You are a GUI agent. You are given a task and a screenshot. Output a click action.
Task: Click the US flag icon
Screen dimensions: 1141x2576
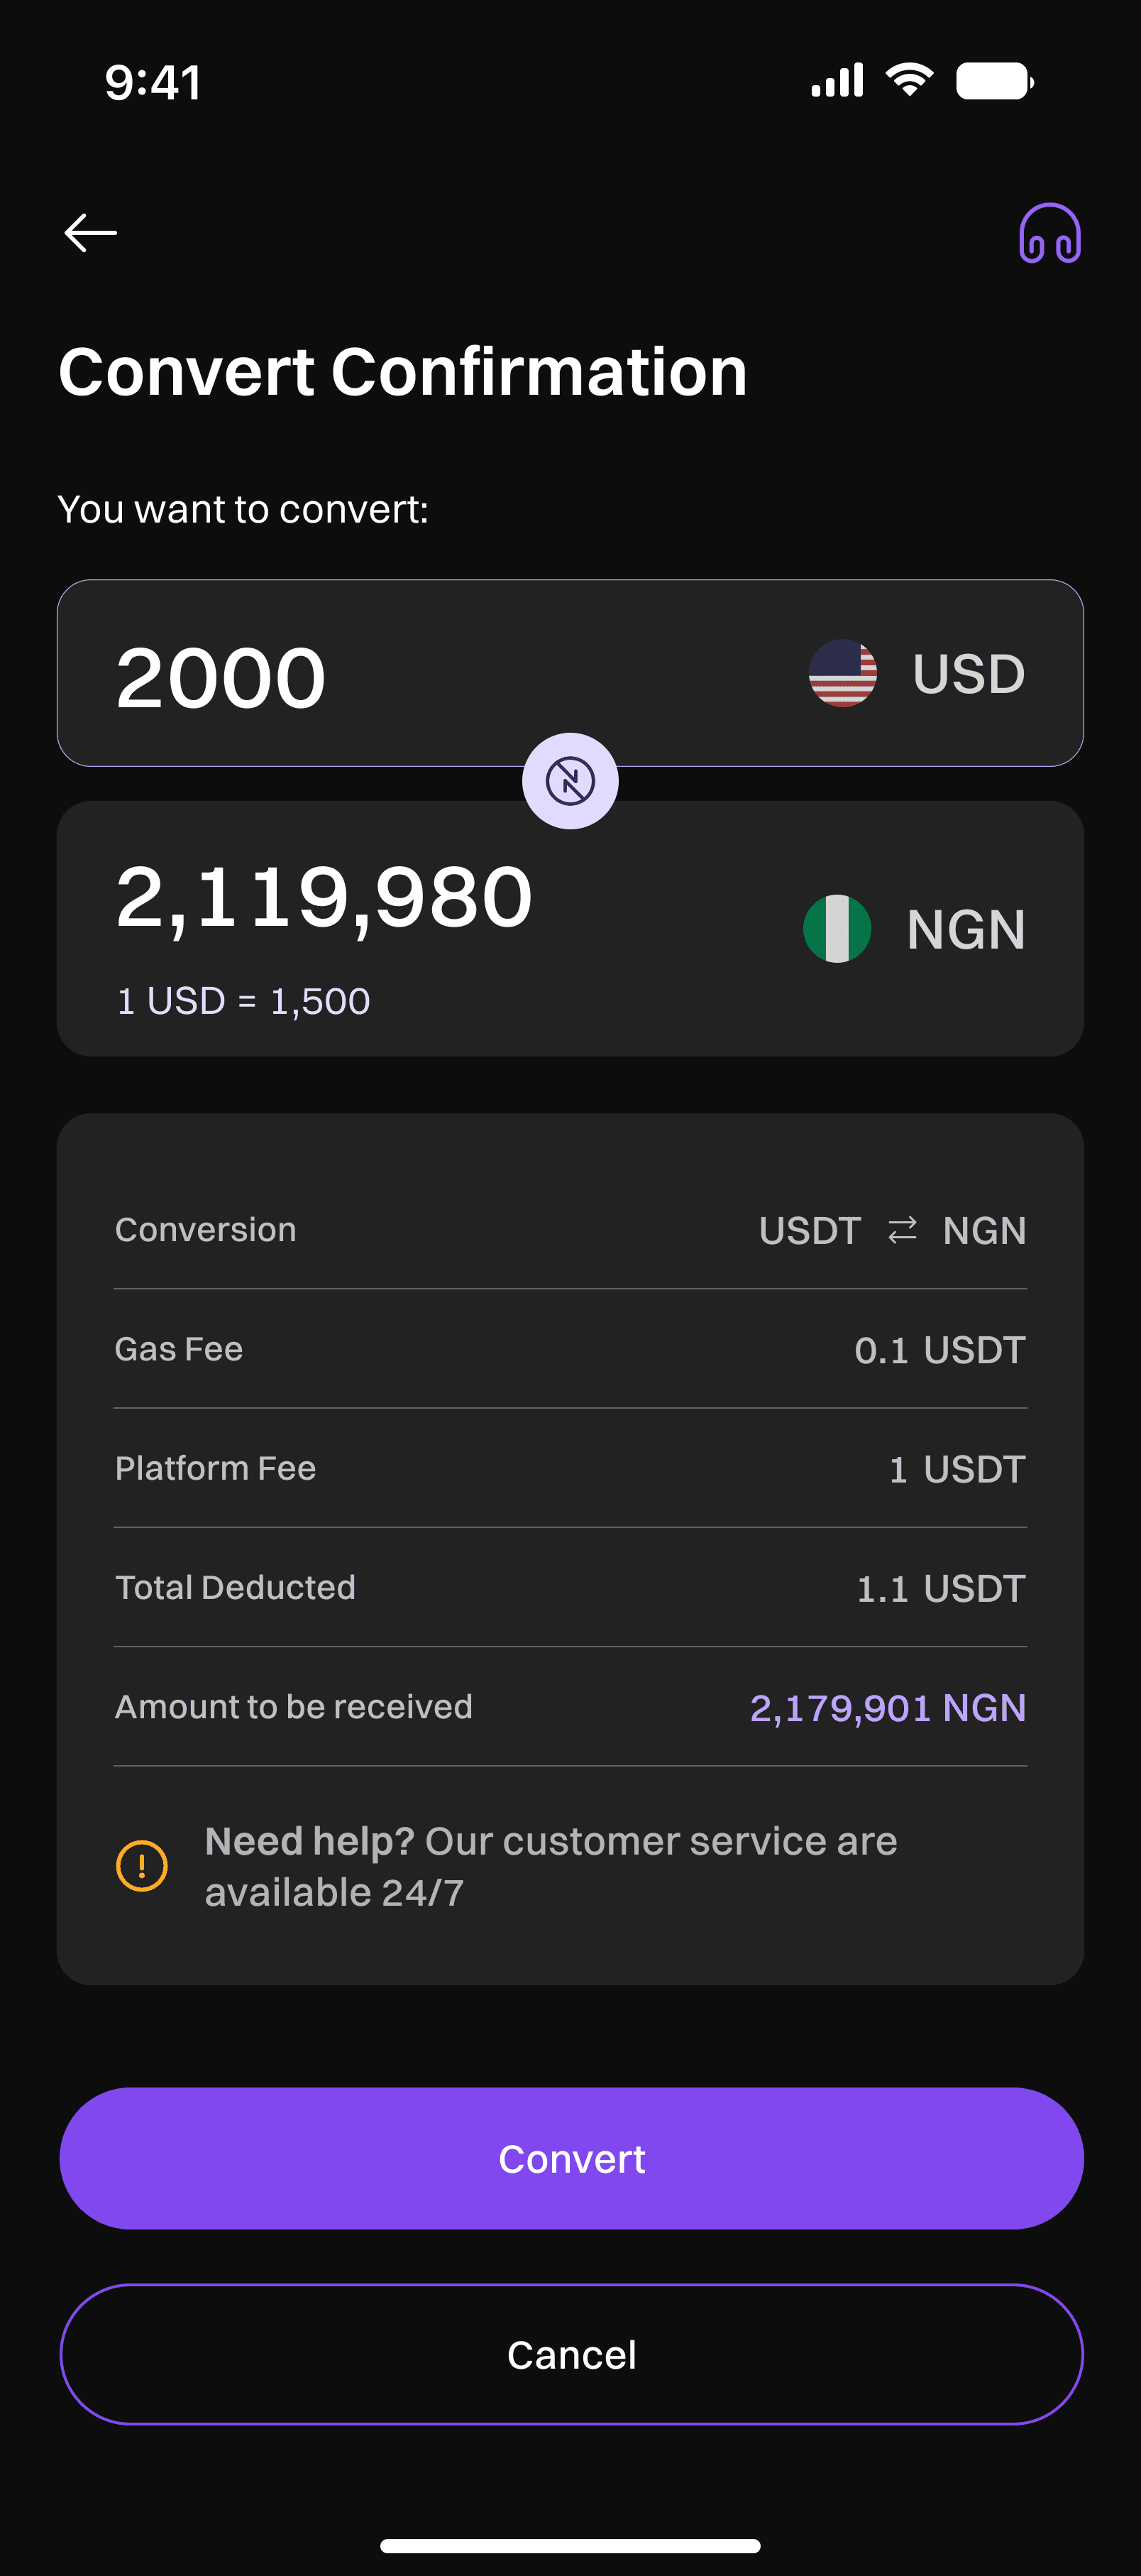coord(842,673)
